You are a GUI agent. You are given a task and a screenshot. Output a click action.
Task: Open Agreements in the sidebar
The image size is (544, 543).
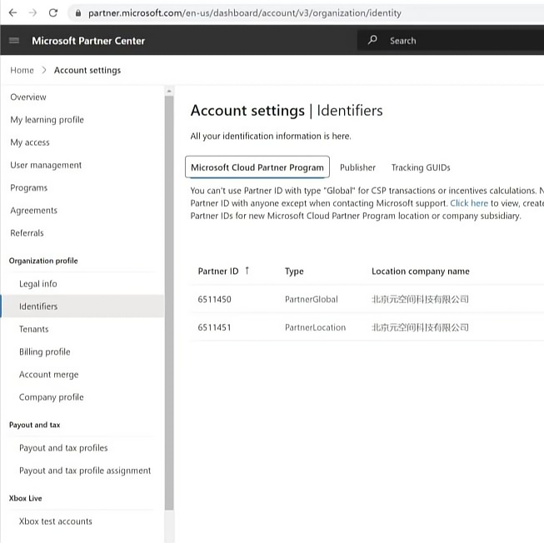click(x=33, y=211)
